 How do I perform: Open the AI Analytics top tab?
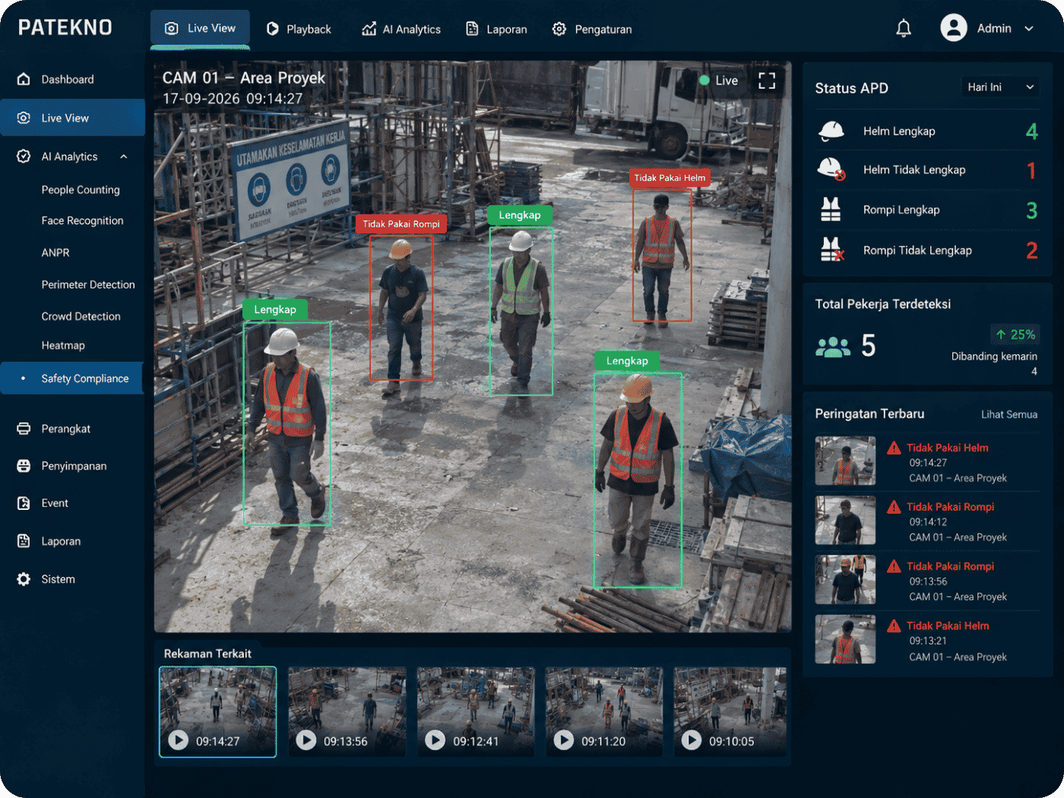point(401,29)
